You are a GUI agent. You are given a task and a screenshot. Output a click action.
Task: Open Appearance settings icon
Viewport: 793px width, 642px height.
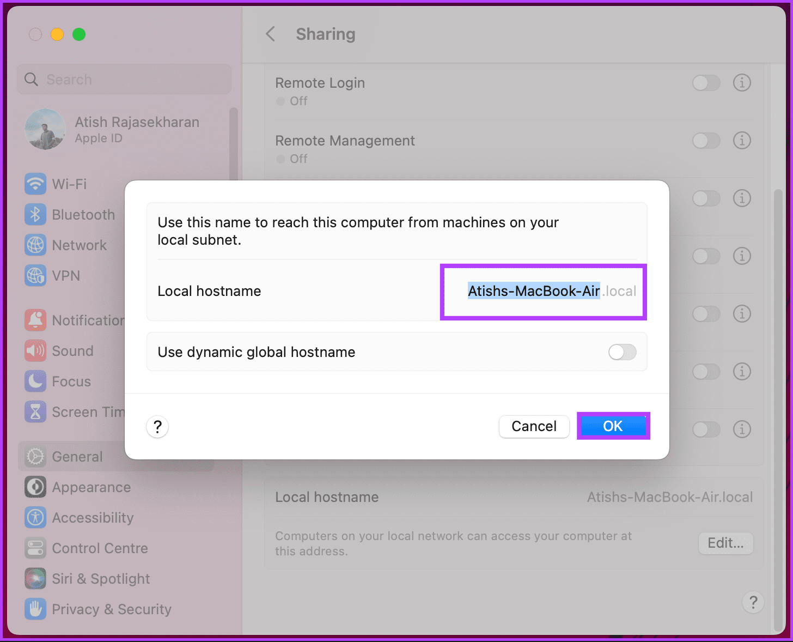point(35,487)
